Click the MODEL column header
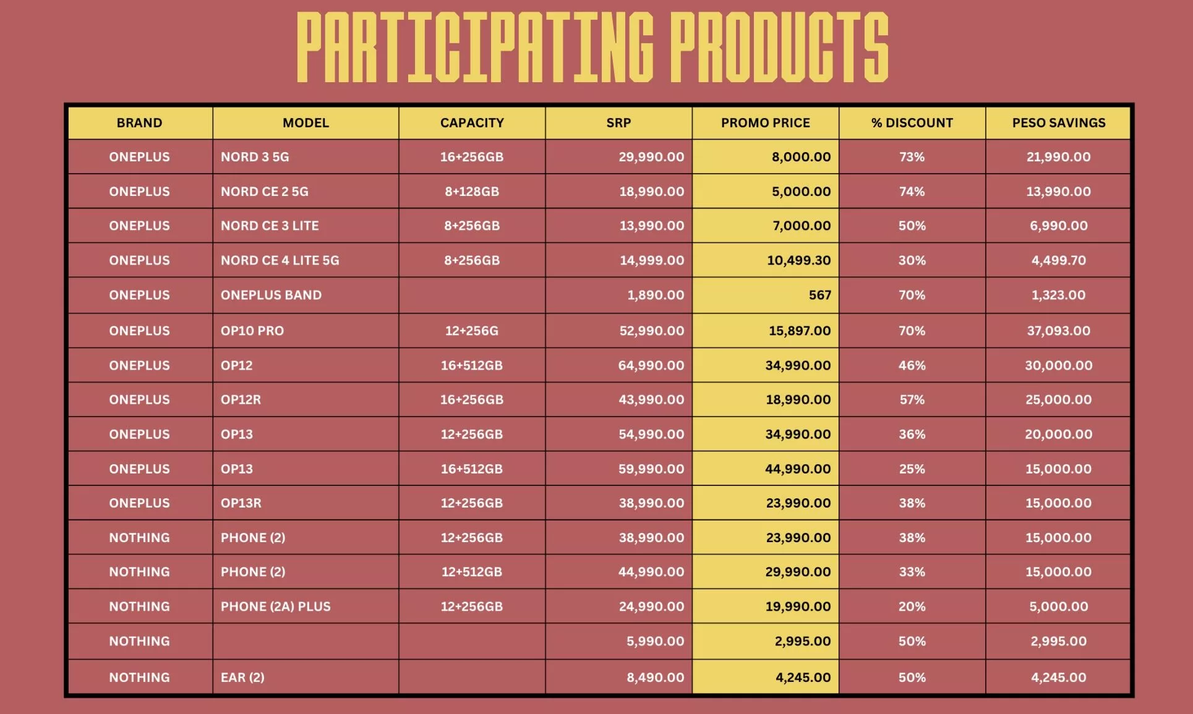The image size is (1193, 714). (306, 122)
